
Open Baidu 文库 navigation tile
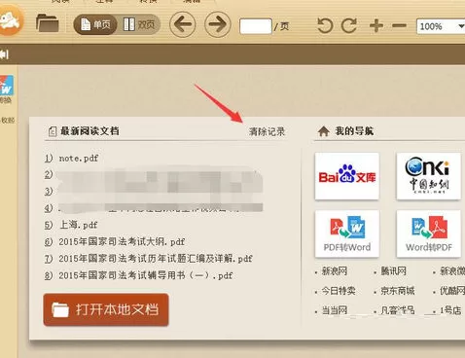347,176
